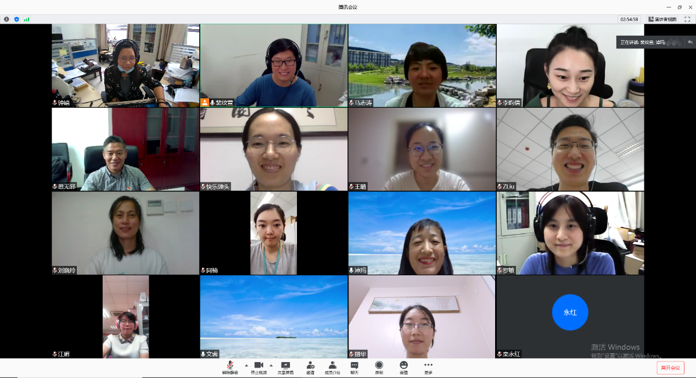Select 永红 blue avatar video tile

(x=570, y=312)
